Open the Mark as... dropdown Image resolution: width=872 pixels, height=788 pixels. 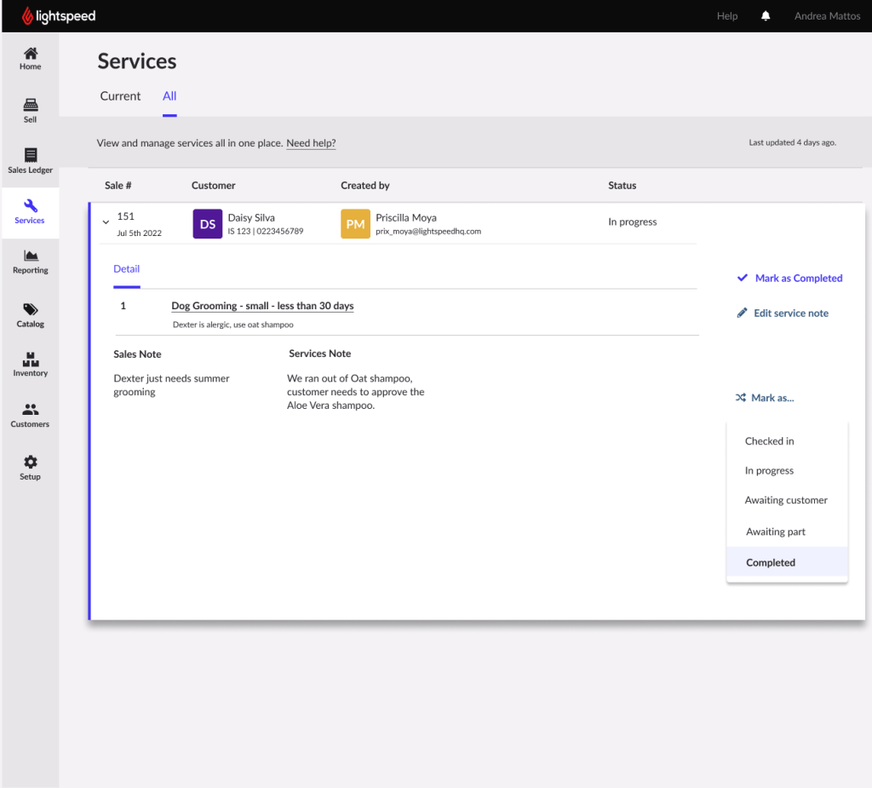[765, 398]
